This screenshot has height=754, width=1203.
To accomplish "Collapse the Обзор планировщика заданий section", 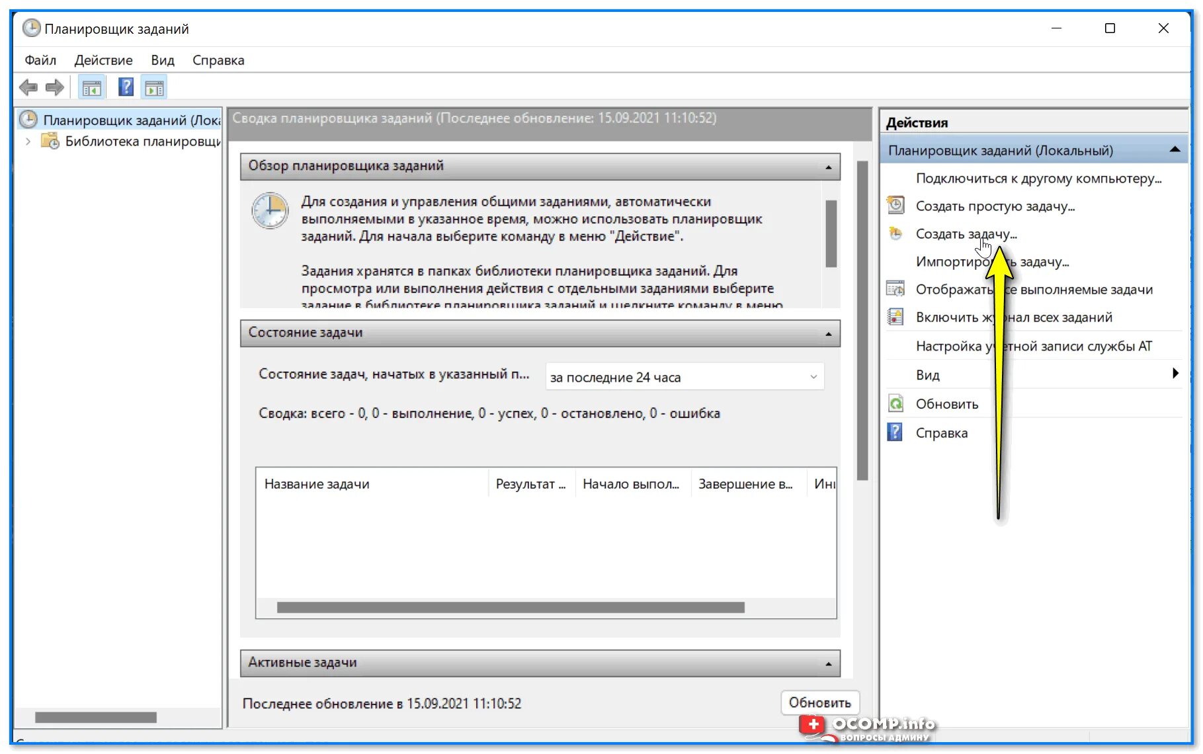I will [x=829, y=167].
